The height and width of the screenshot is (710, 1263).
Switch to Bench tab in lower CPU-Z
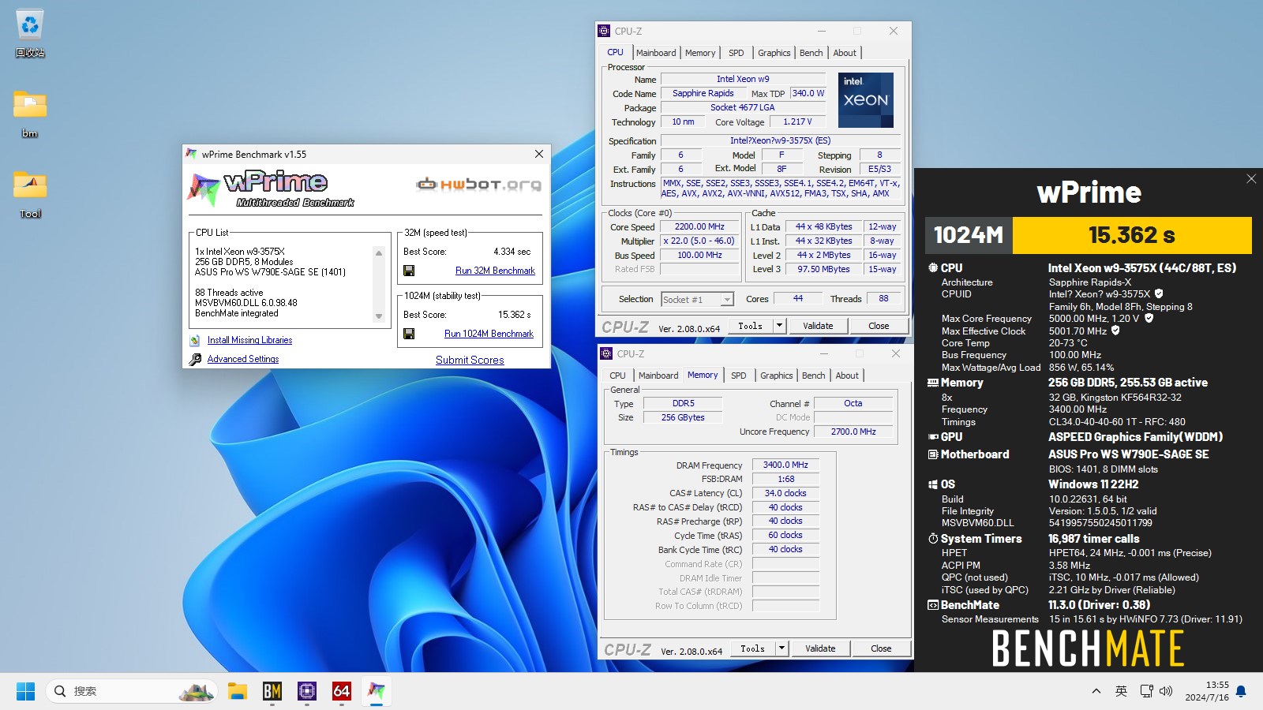(x=813, y=376)
